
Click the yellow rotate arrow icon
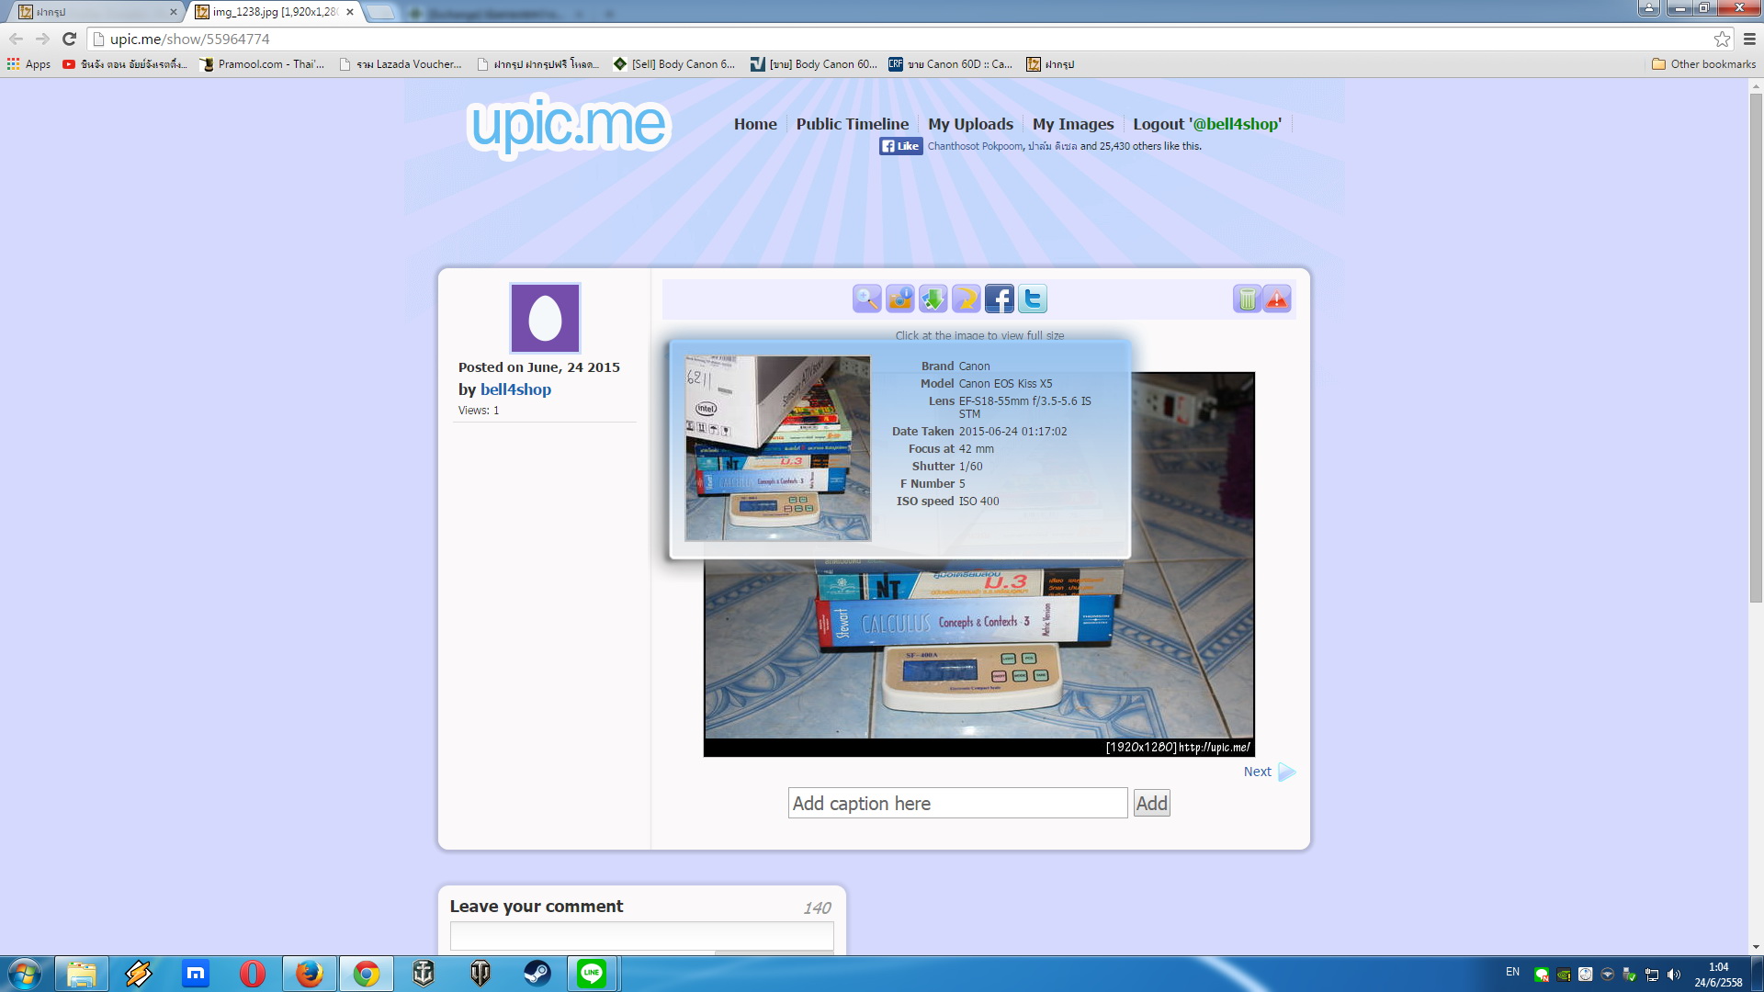point(966,299)
